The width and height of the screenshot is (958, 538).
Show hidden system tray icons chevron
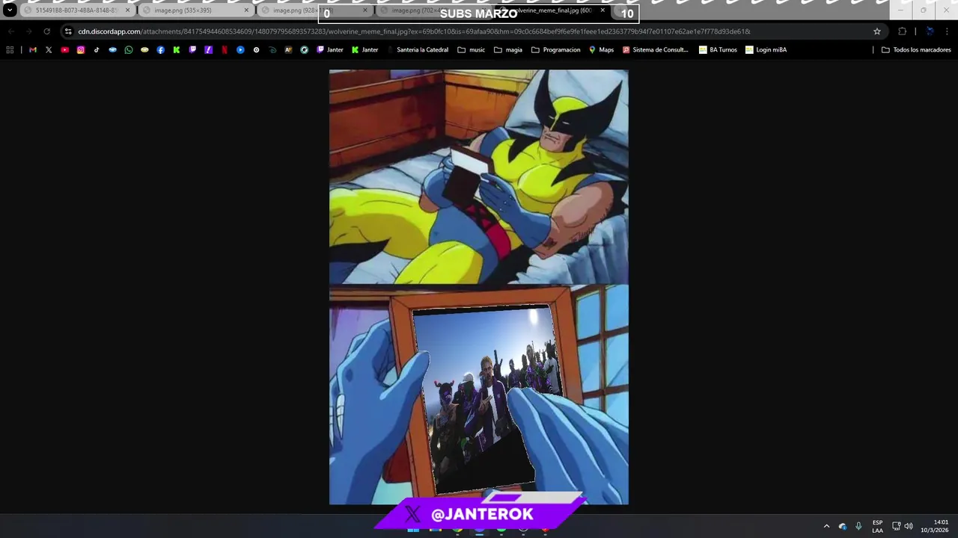[826, 526]
